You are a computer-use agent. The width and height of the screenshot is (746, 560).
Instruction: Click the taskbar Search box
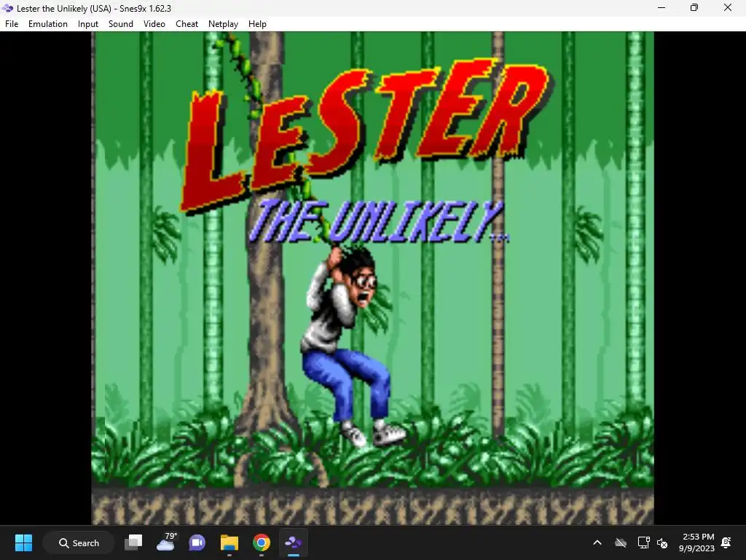(x=79, y=542)
